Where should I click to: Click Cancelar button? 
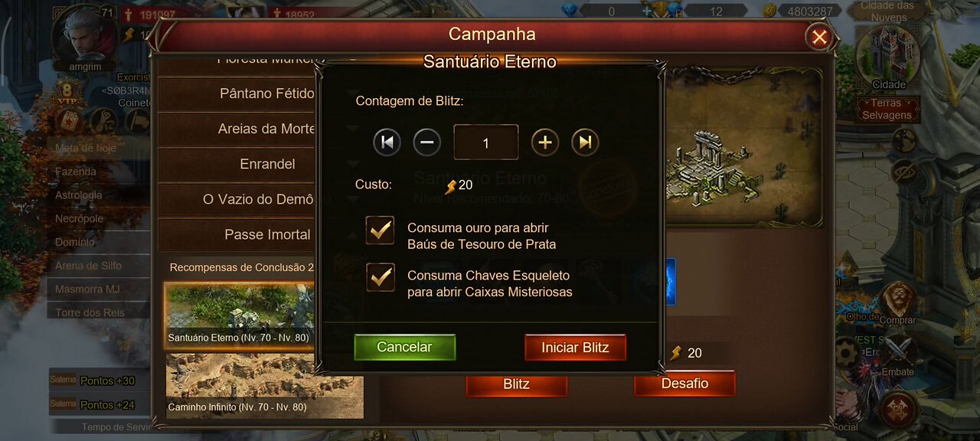pyautogui.click(x=404, y=347)
